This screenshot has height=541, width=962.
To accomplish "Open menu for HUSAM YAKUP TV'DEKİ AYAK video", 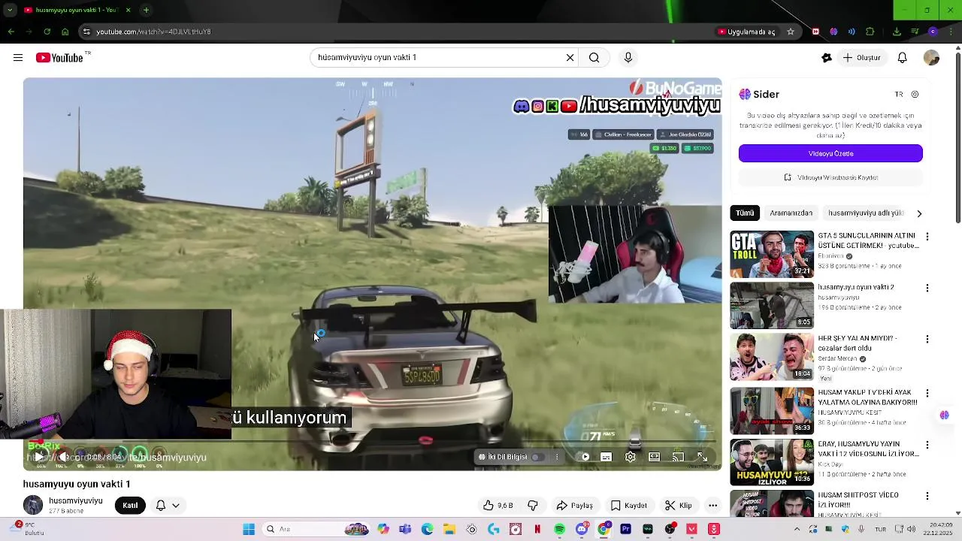I will 927,393.
